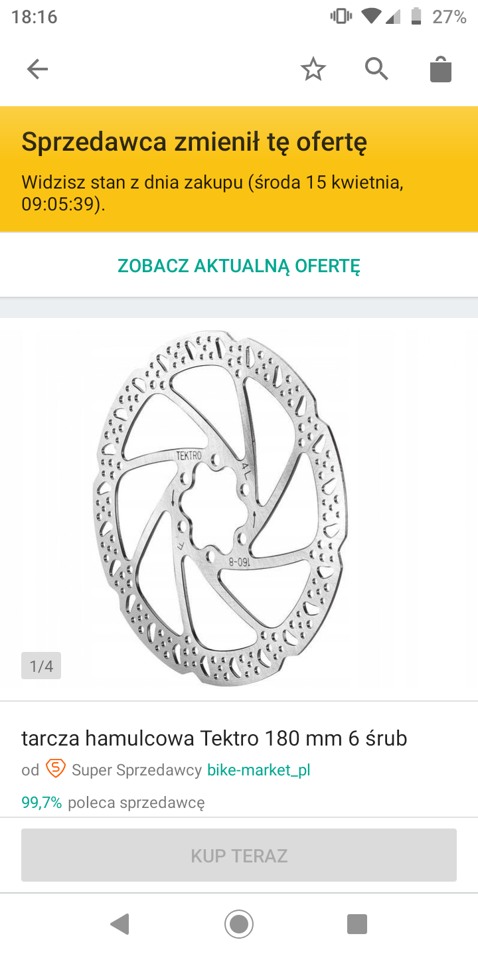Tap the Super Sprzedawcy label text
Image resolution: width=478 pixels, height=956 pixels.
(137, 770)
